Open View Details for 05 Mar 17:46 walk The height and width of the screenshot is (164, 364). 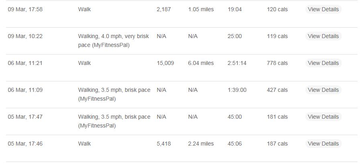coord(323,144)
